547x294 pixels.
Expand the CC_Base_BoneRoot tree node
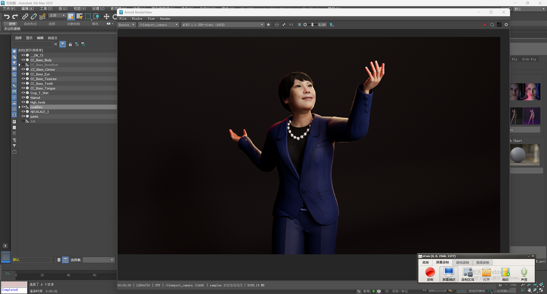[x=20, y=65]
